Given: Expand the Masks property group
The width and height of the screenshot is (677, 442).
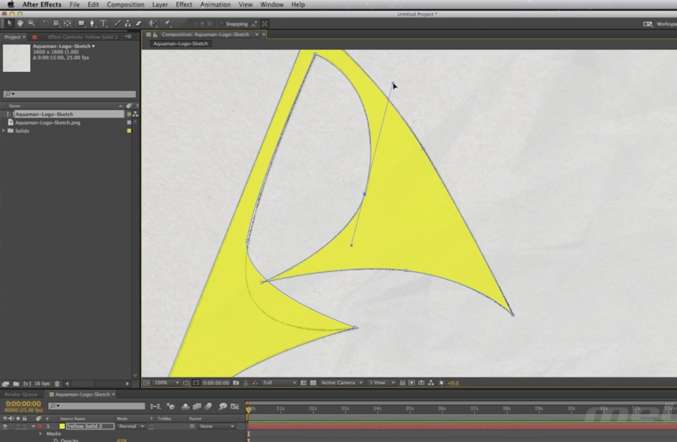Looking at the screenshot, I should click(x=41, y=434).
